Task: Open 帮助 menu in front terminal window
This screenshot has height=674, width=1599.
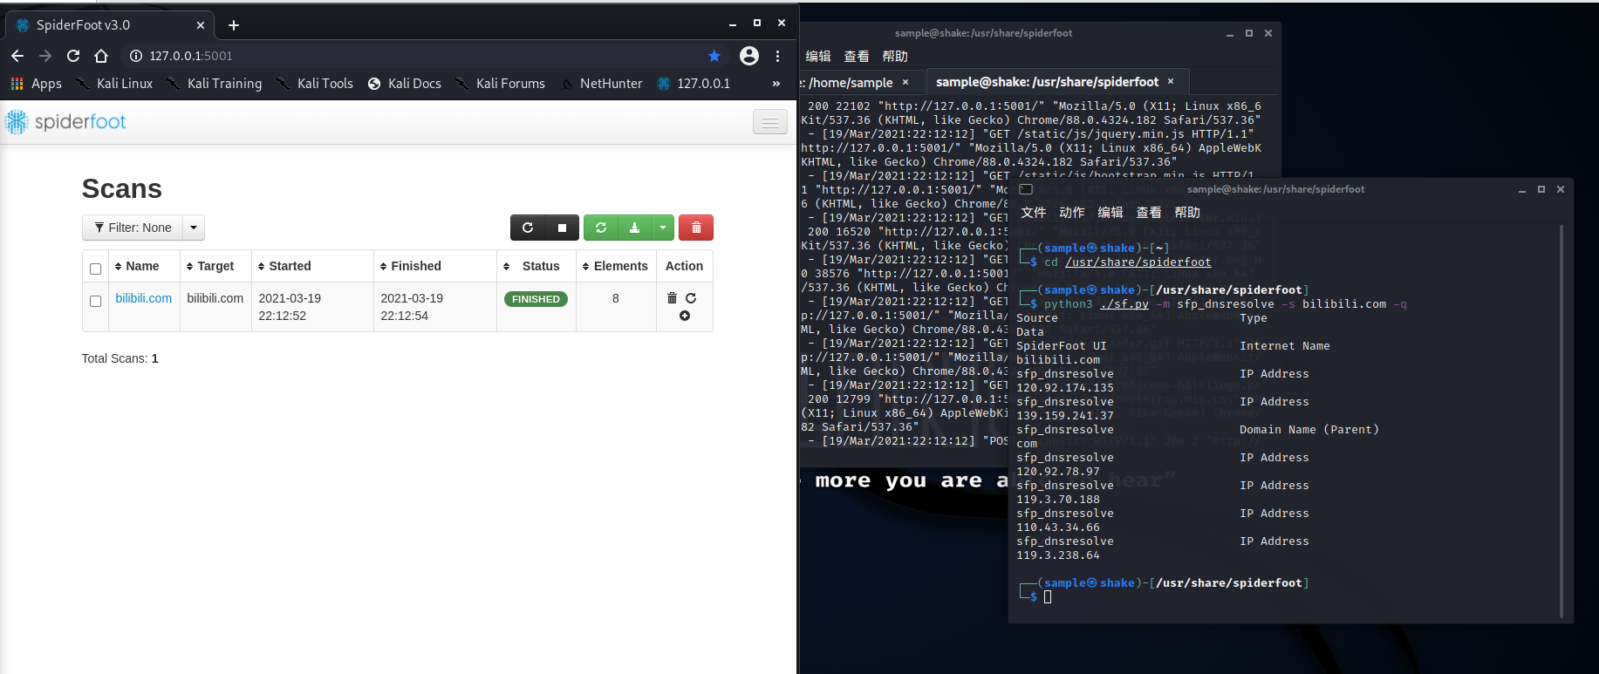Action: coord(1187,213)
